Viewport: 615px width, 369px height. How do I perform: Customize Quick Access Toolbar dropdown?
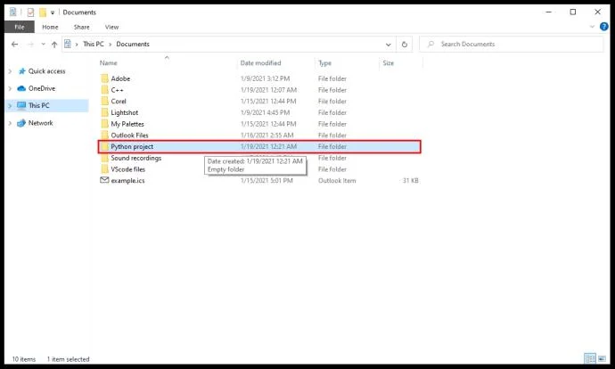(x=53, y=12)
